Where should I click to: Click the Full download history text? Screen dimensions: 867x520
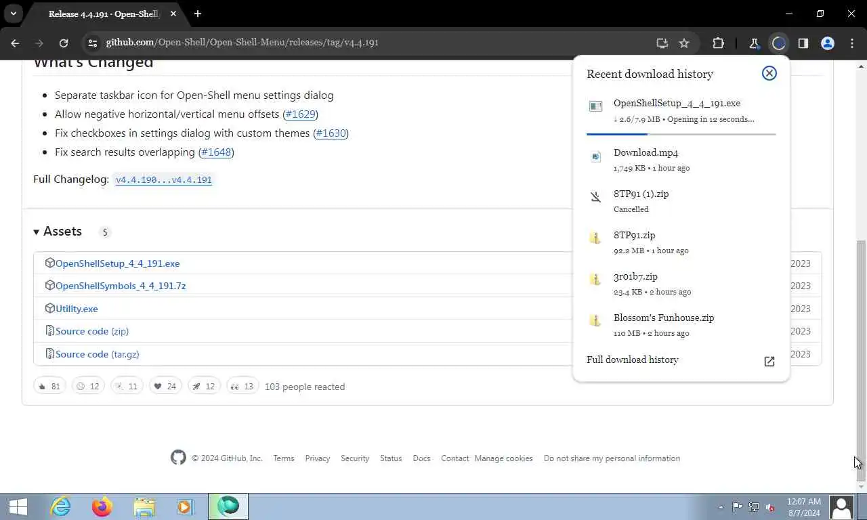point(632,360)
